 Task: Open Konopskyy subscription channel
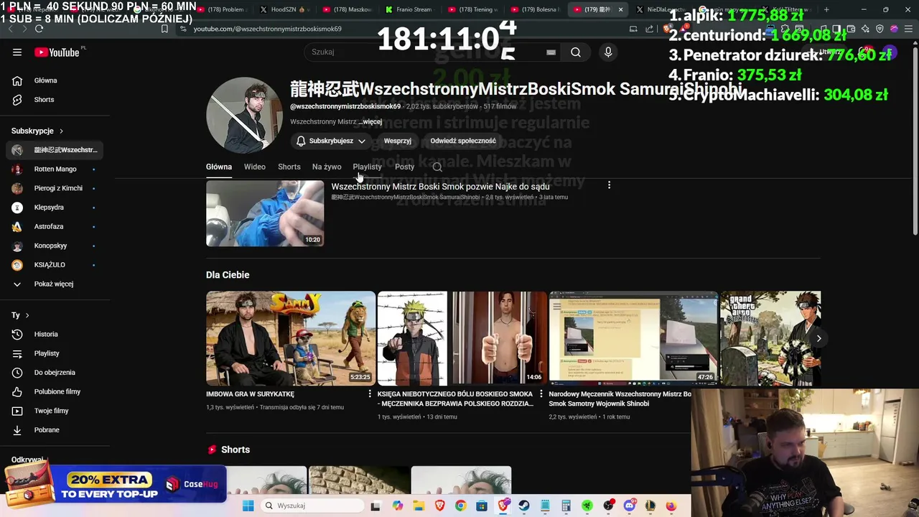click(x=55, y=246)
